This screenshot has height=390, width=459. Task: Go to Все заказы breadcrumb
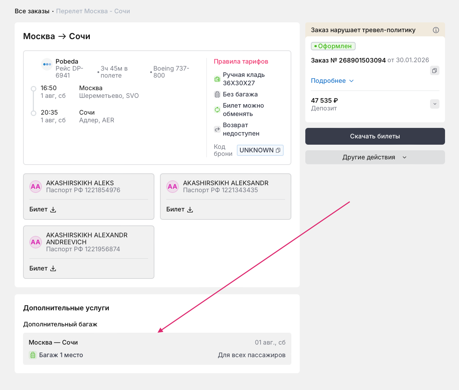(x=32, y=11)
